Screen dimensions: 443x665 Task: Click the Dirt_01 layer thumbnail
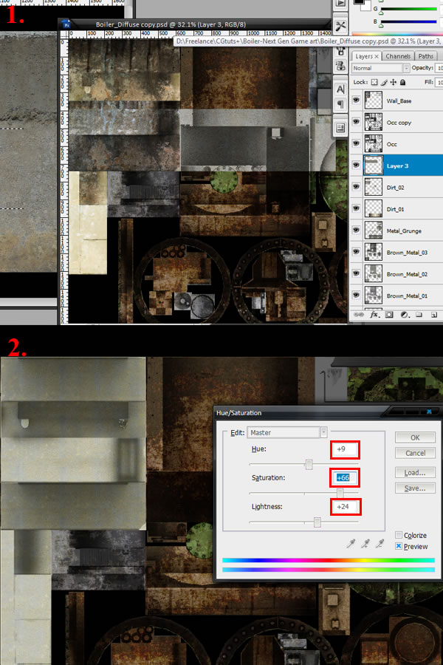374,208
